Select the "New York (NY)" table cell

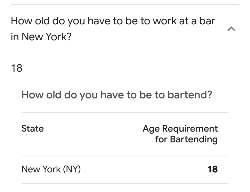(x=51, y=169)
